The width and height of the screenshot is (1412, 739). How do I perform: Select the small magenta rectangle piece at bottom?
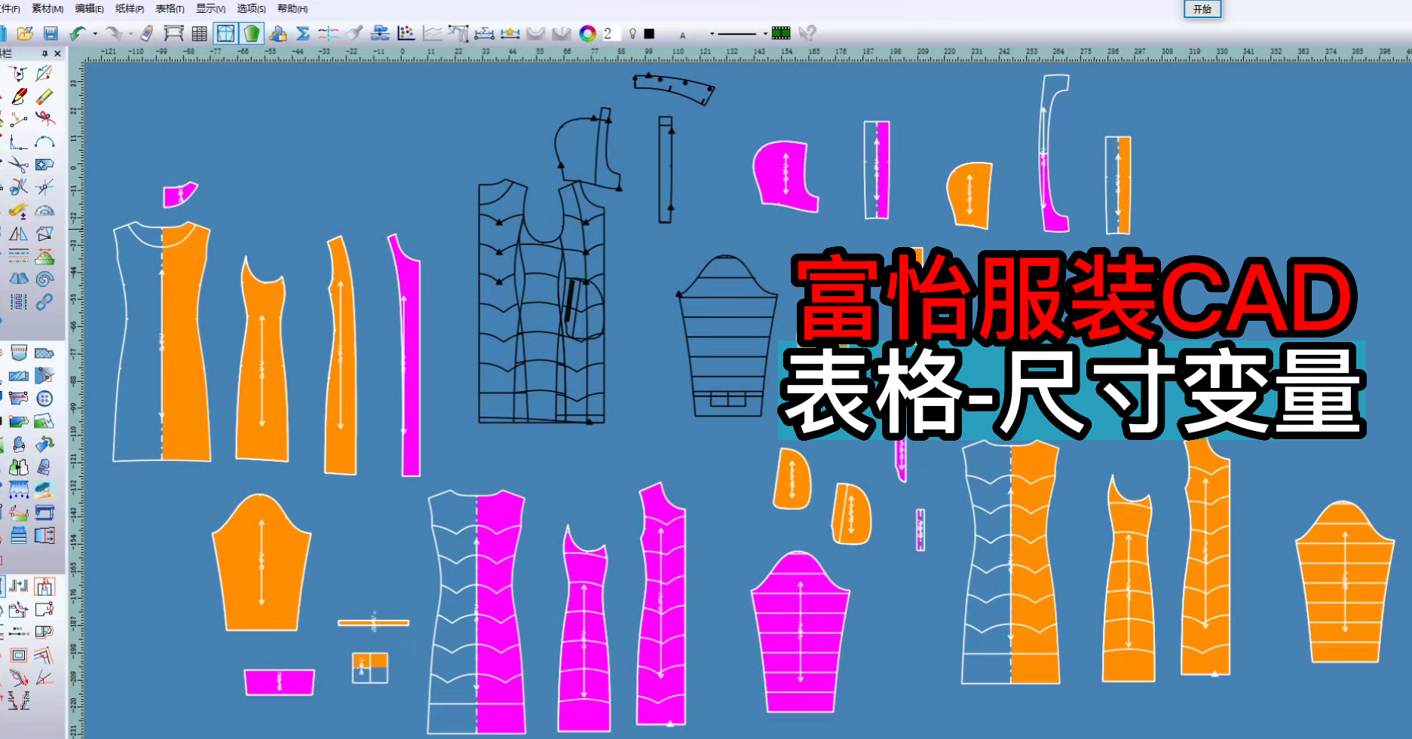279,682
